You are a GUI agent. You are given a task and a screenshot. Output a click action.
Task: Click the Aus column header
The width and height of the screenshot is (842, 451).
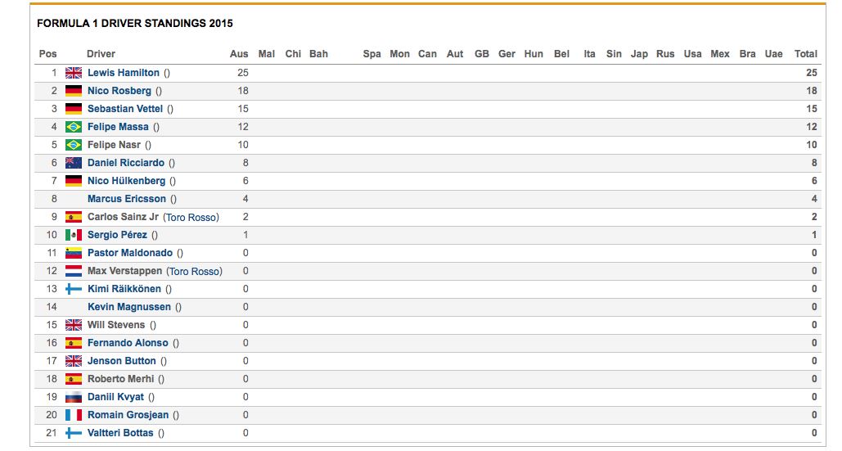pos(239,54)
